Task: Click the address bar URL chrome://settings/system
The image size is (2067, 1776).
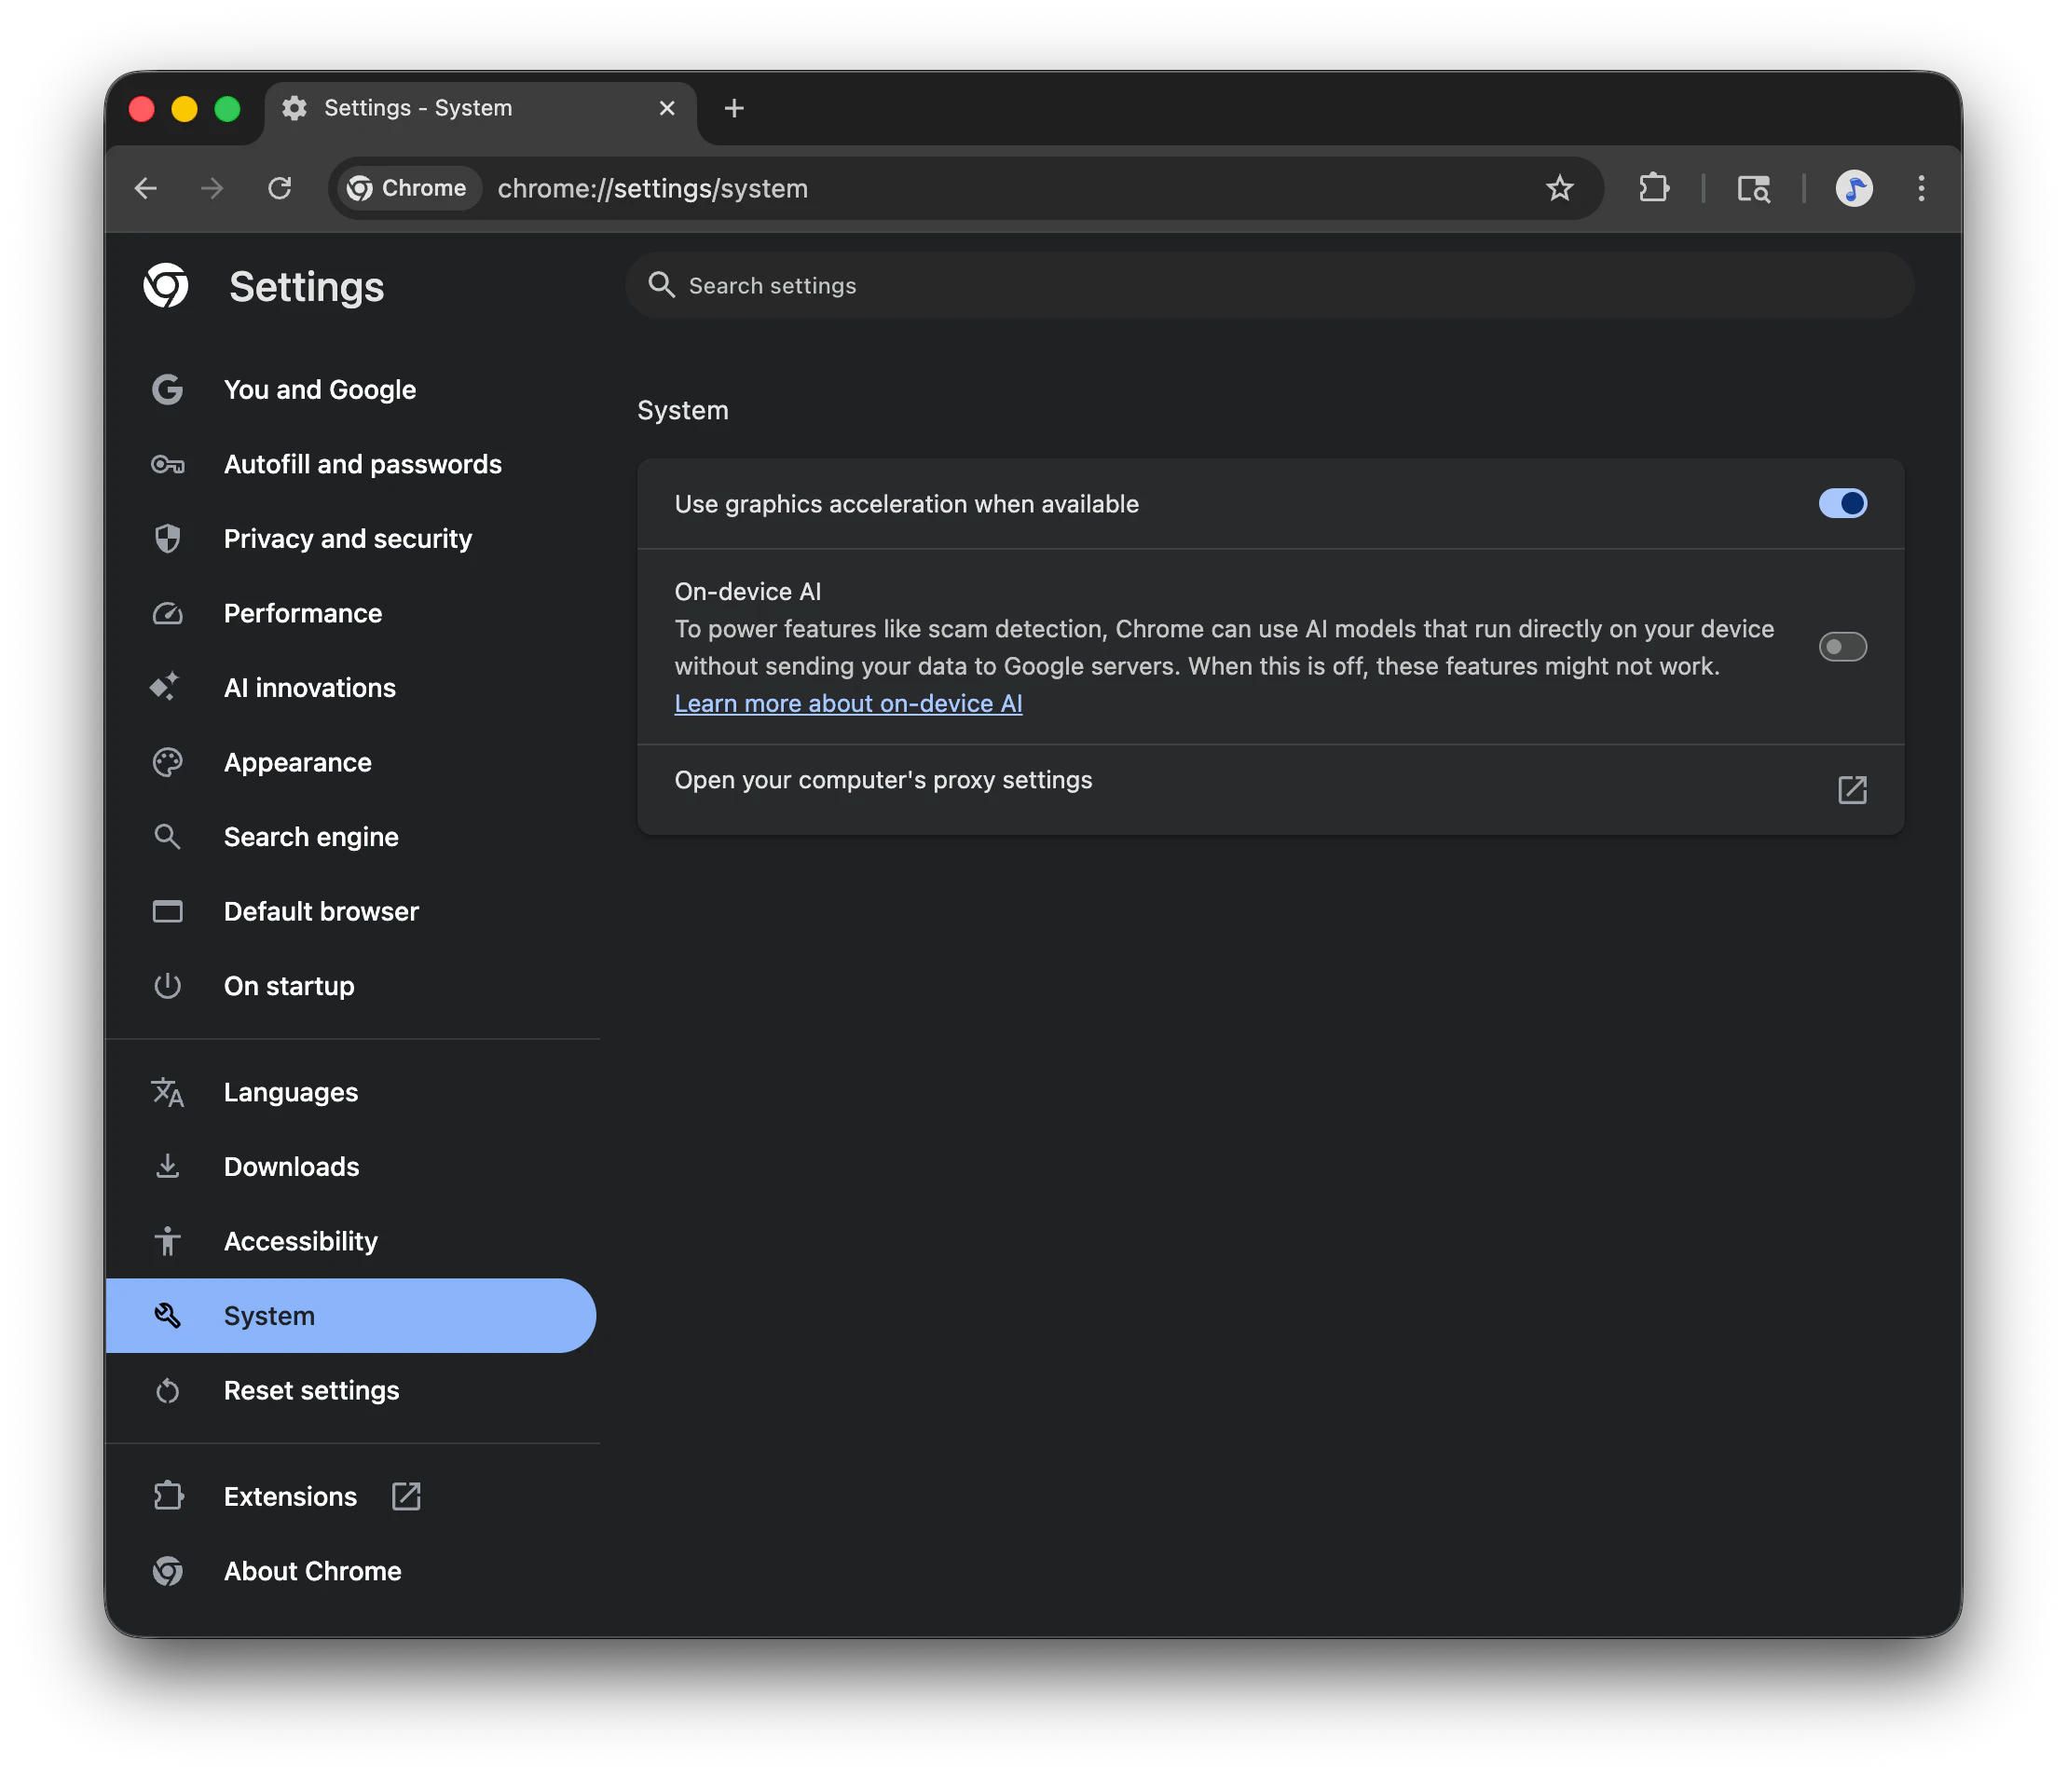Action: (652, 188)
